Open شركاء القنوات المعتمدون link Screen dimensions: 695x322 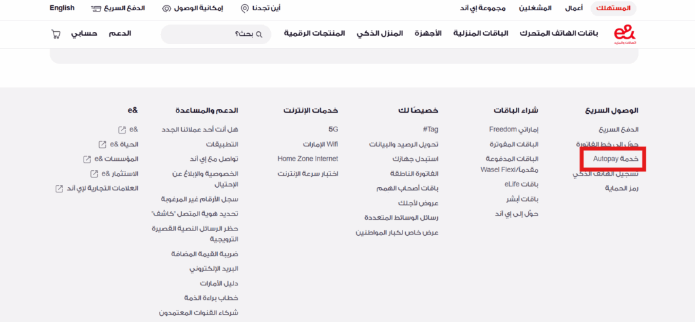pyautogui.click(x=199, y=313)
